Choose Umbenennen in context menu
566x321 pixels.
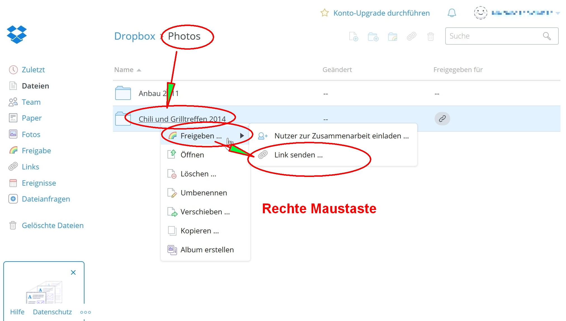click(204, 193)
